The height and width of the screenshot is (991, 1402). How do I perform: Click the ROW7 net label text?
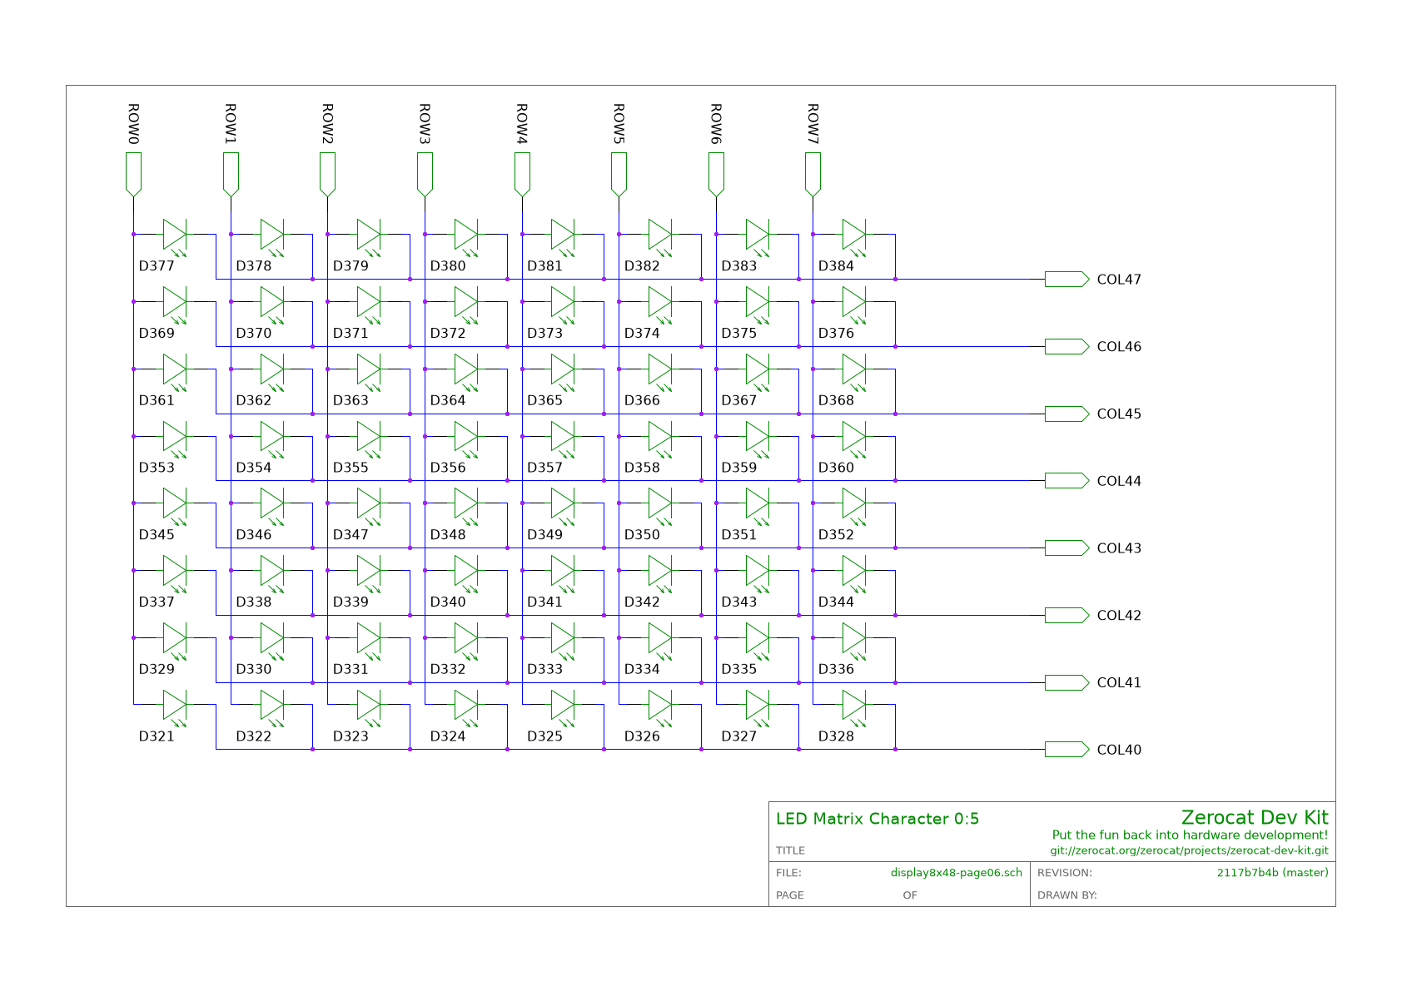click(x=813, y=124)
